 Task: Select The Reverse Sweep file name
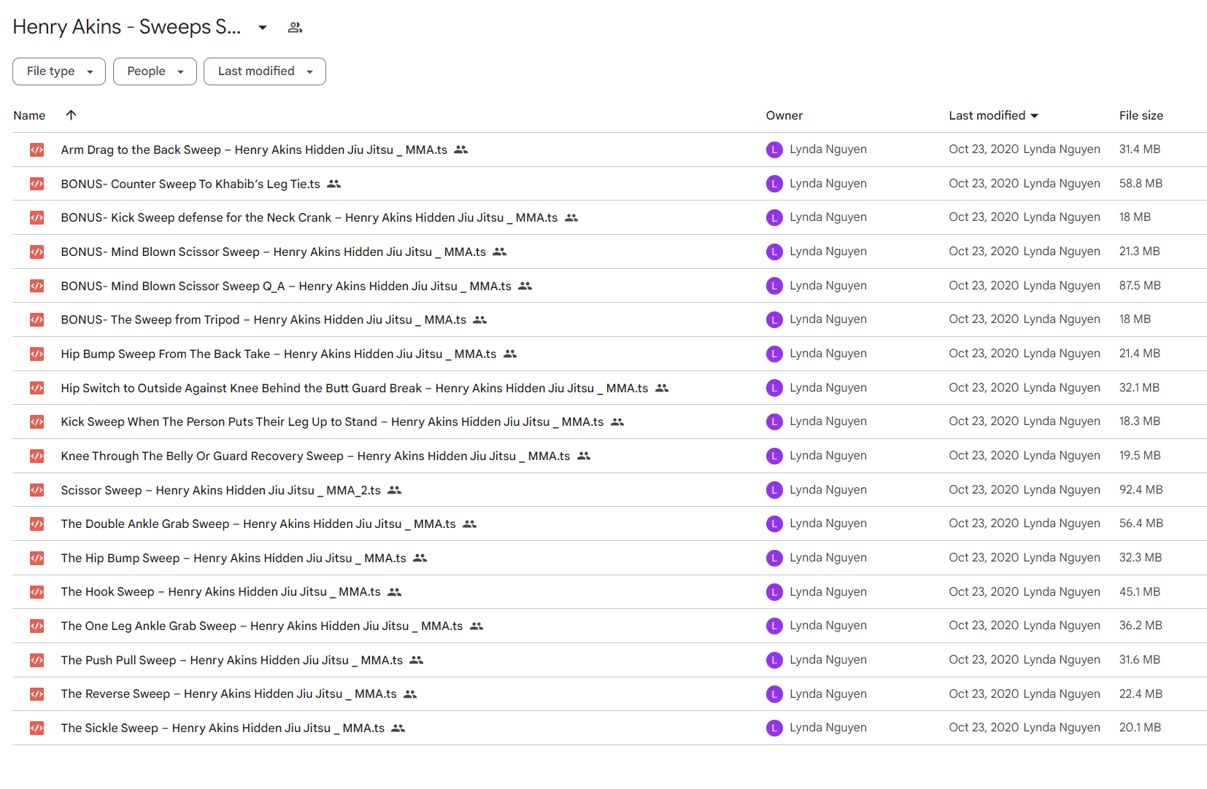(x=228, y=694)
